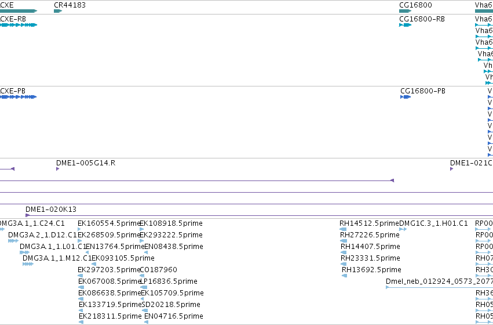The height and width of the screenshot is (325, 493).
Task: Click the DMG1C.3_1.H01.C1 EST label
Action: (433, 223)
